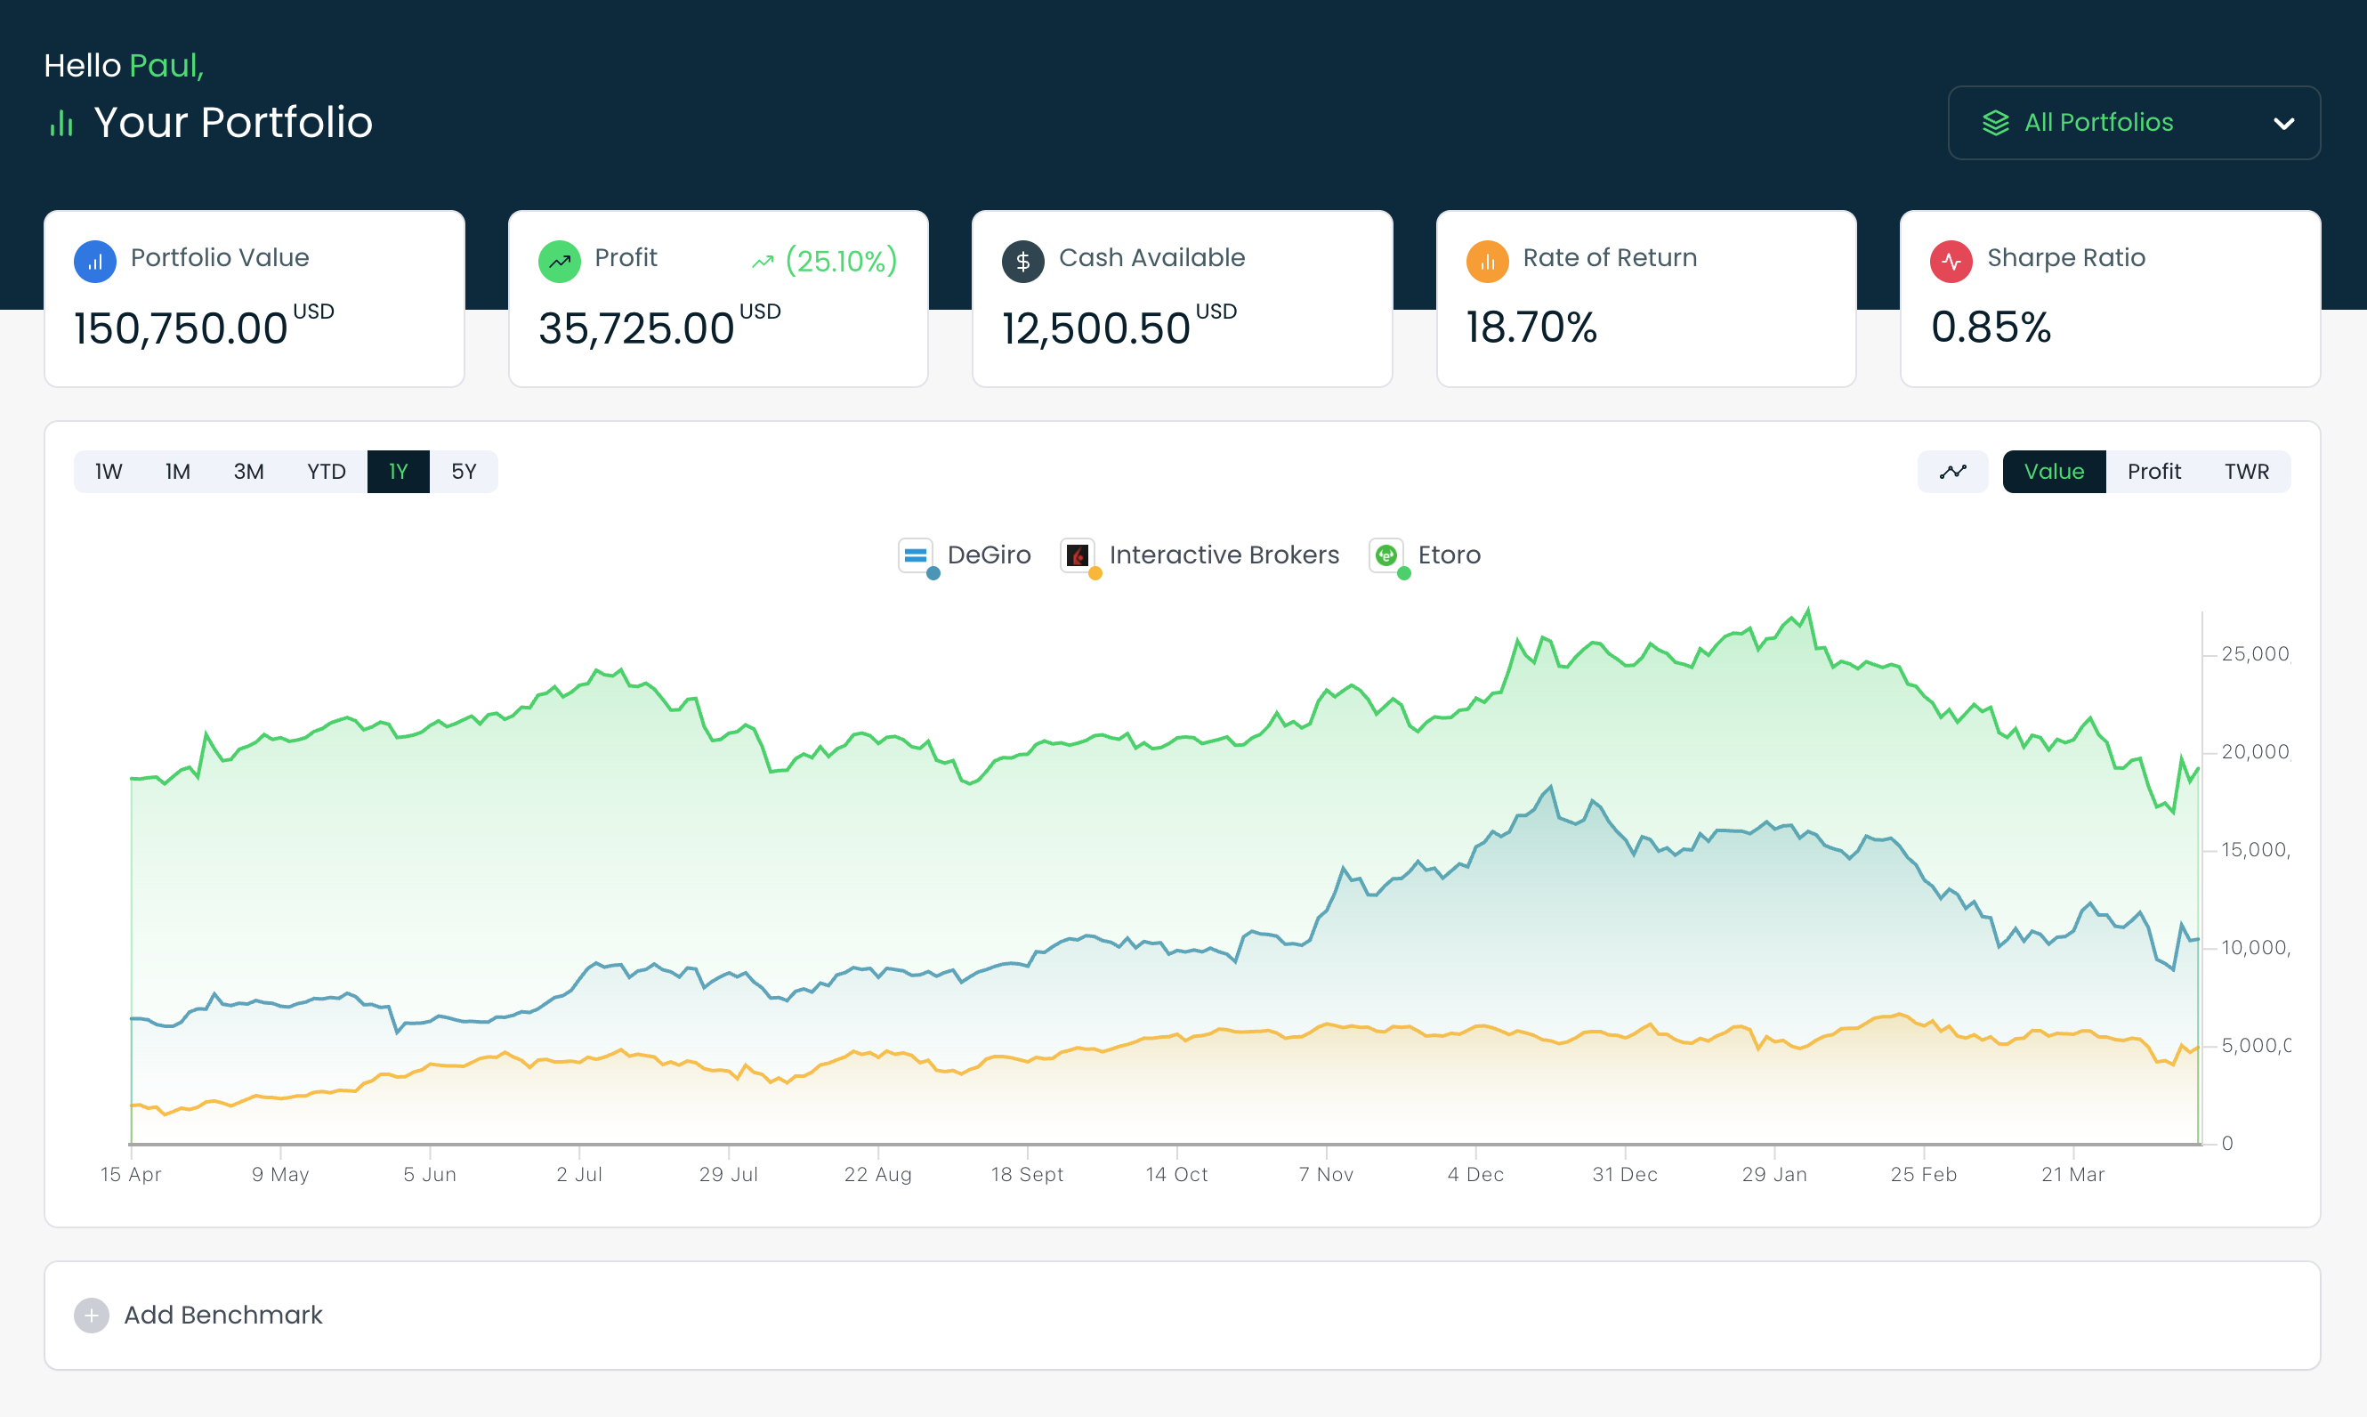Select the 5Y time range
This screenshot has height=1417, width=2367.
463,472
